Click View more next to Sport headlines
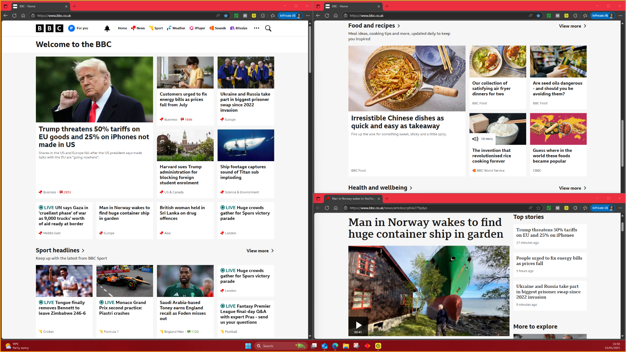The height and width of the screenshot is (352, 626). [260, 251]
